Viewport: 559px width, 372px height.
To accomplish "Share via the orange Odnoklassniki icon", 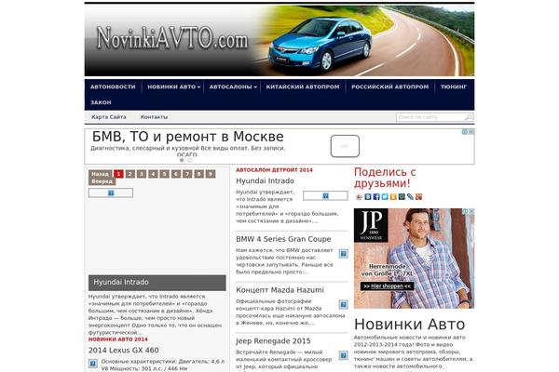I will click(393, 196).
